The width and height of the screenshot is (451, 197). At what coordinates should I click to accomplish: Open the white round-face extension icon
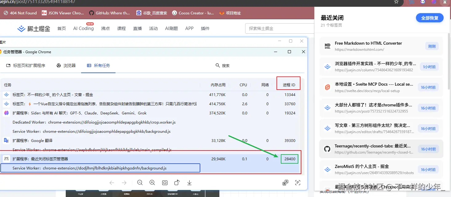point(423,2)
